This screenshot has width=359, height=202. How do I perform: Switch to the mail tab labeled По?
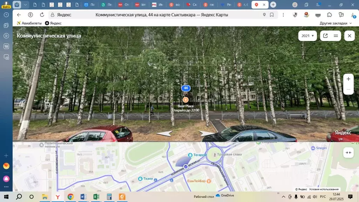coord(89,5)
